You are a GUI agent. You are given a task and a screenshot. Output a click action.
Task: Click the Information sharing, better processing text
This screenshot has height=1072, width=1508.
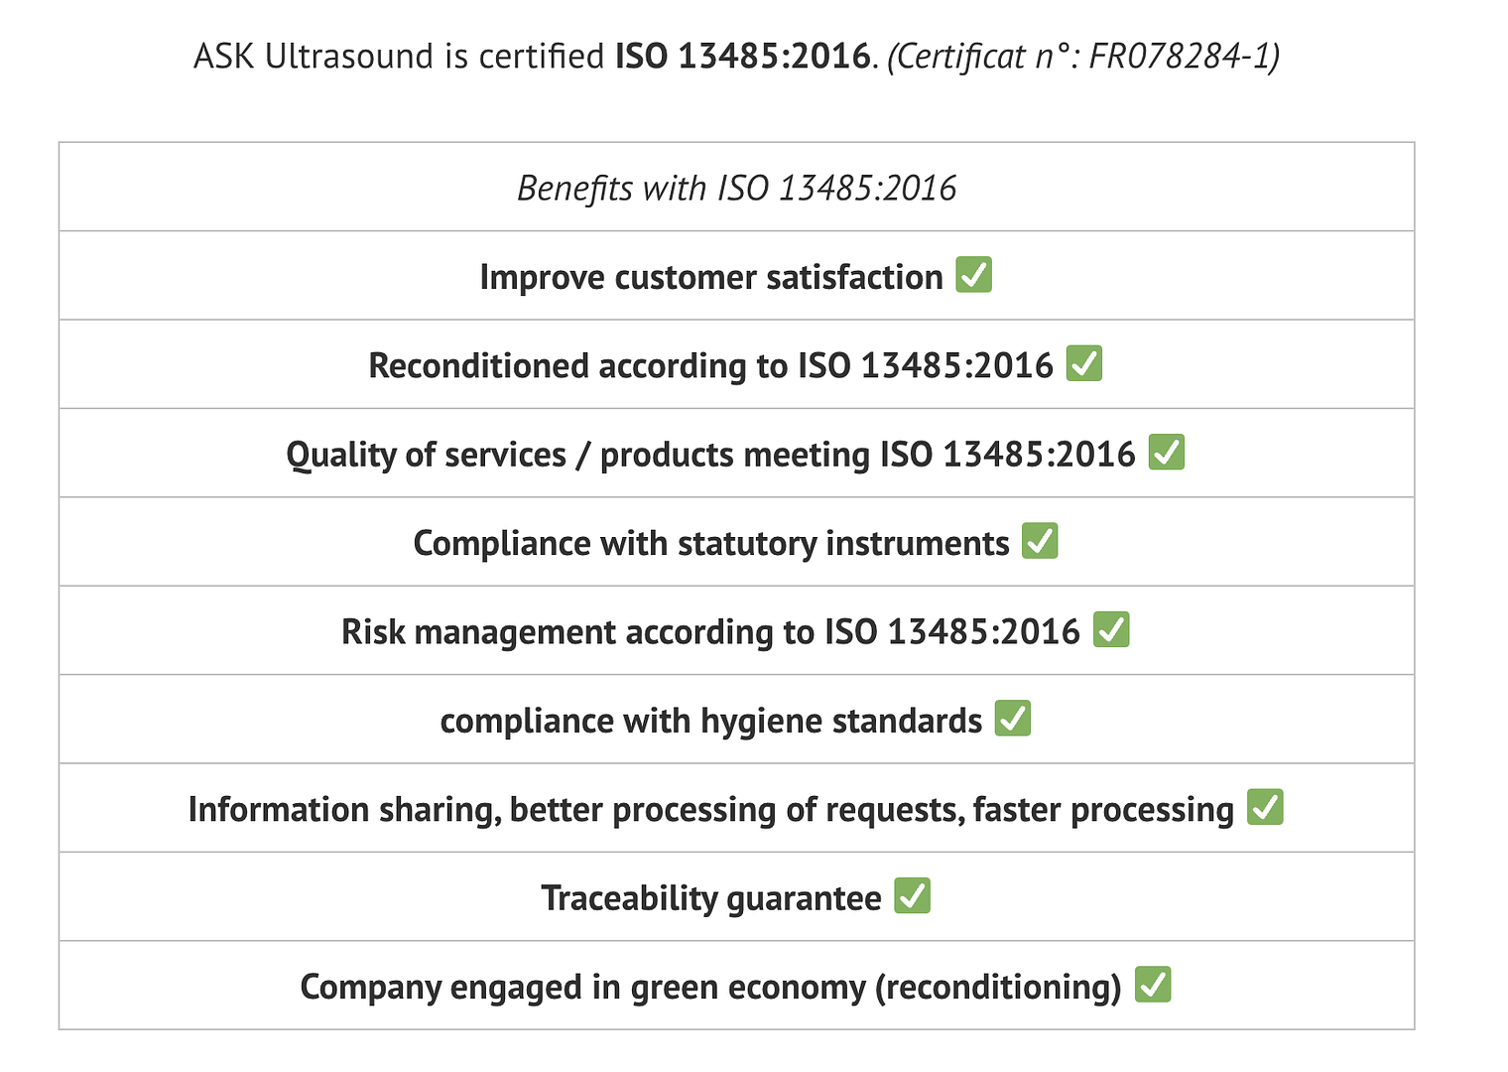click(710, 809)
